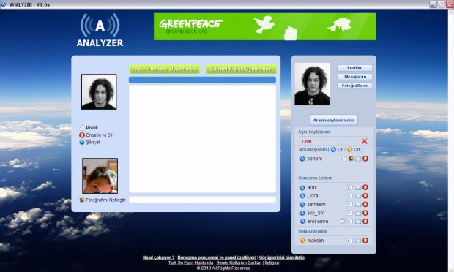
Task: Click the orange Off status icon in Arkadaşlarım
Action: point(349,149)
